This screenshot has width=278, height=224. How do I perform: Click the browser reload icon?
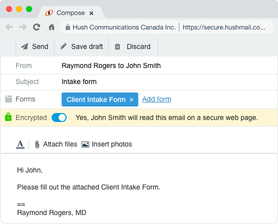click(37, 27)
